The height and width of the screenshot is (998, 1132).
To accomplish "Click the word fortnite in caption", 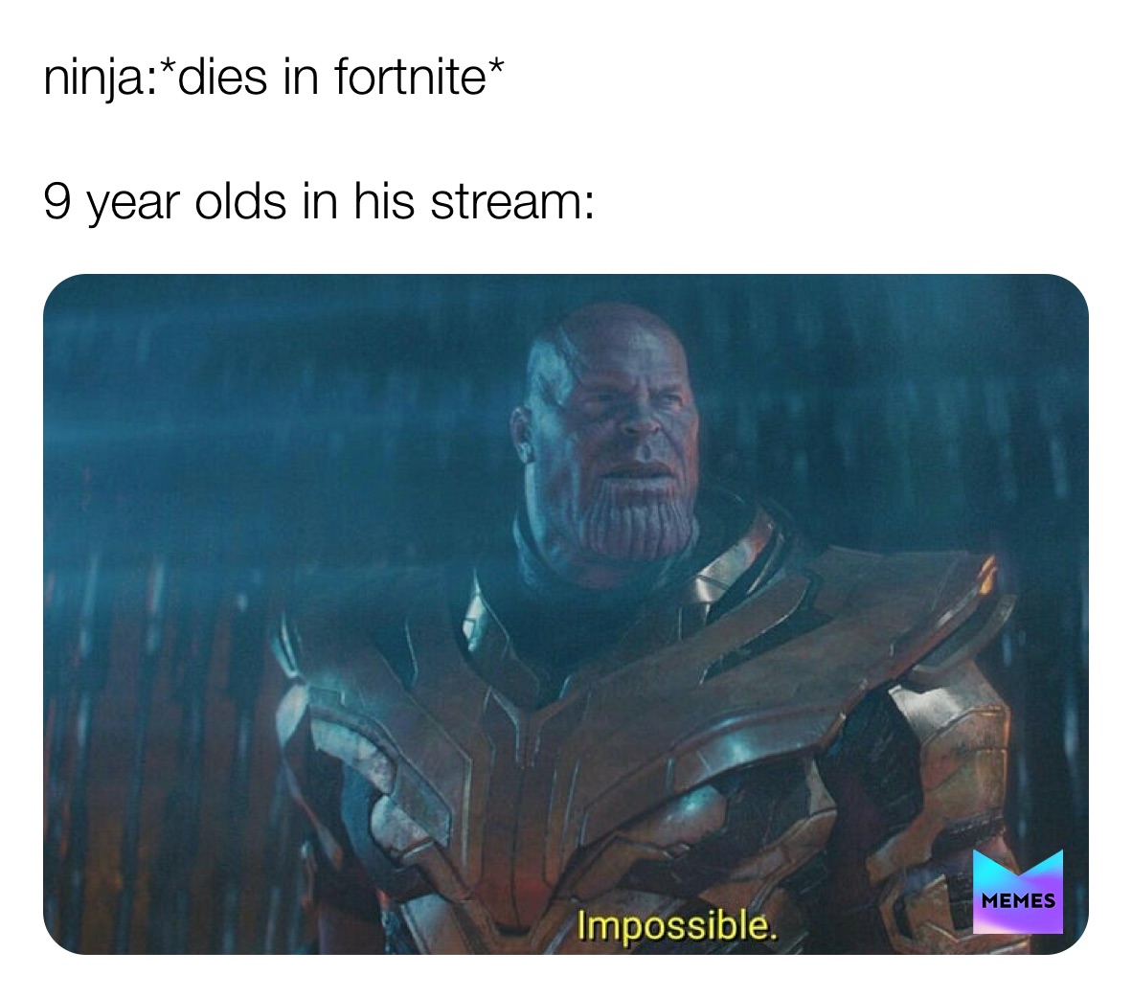I will coord(409,78).
